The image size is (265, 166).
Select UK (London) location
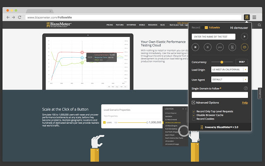[x=169, y=141]
